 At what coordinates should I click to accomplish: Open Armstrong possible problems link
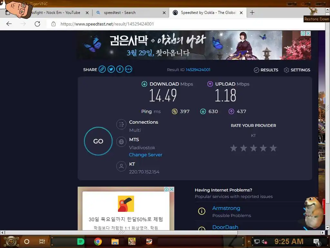pos(226,208)
